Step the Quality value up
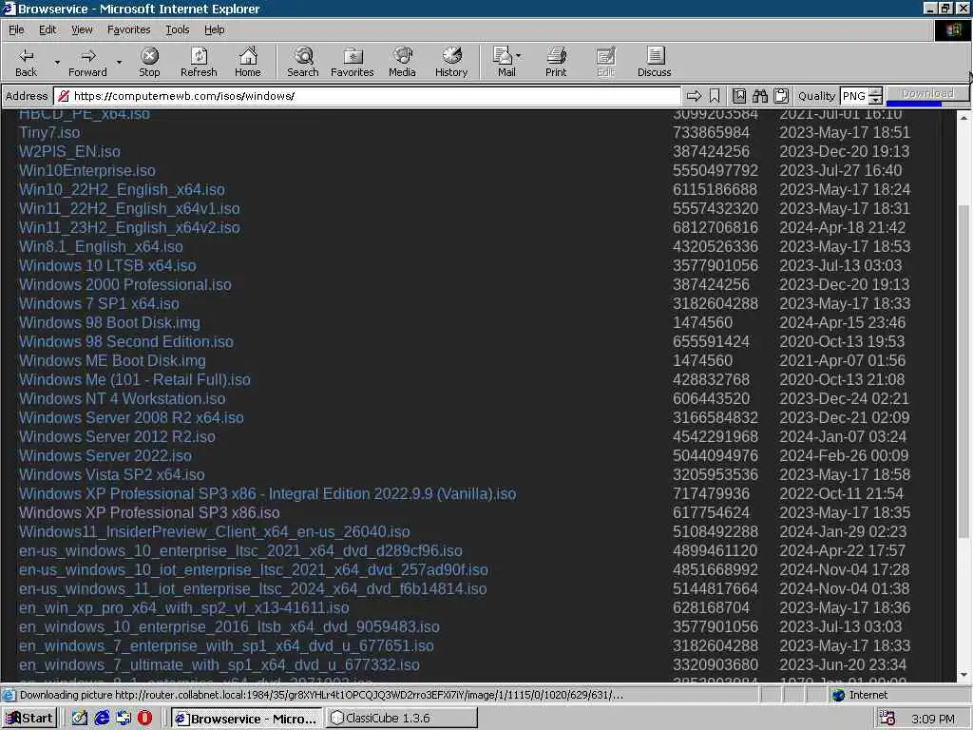The height and width of the screenshot is (730, 973). 875,91
